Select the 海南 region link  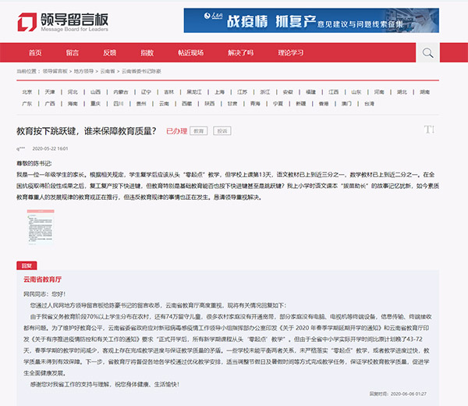[73, 104]
